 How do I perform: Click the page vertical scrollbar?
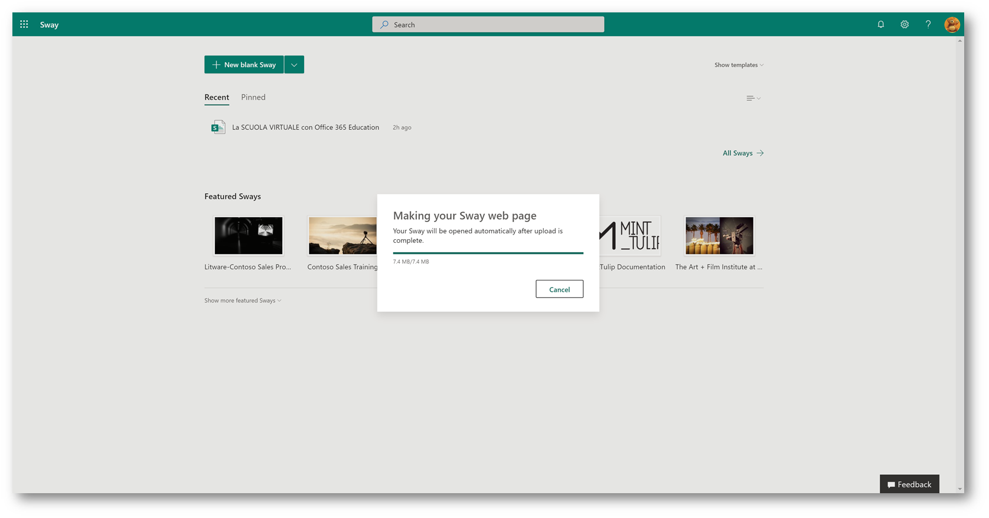960,264
